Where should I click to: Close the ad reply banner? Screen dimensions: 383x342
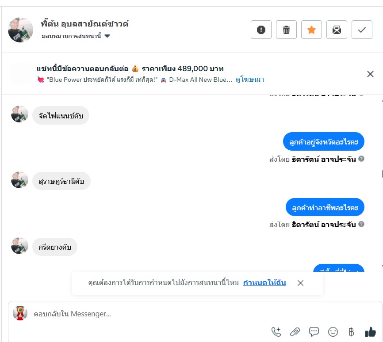370,74
